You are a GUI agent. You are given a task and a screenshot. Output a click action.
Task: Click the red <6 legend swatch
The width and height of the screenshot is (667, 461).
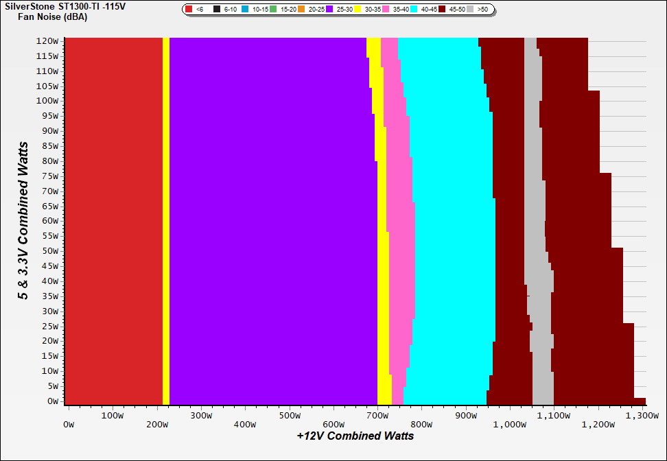click(x=189, y=10)
